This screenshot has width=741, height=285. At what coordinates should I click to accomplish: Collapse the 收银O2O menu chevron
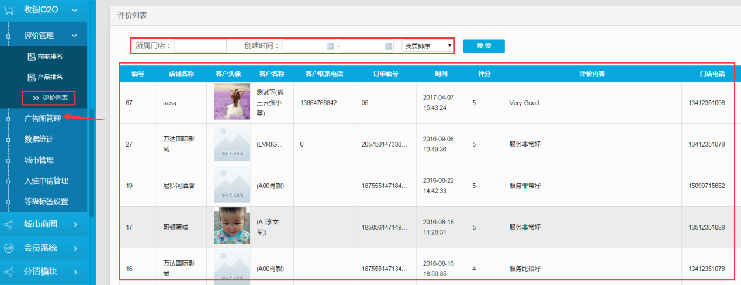pyautogui.click(x=74, y=10)
